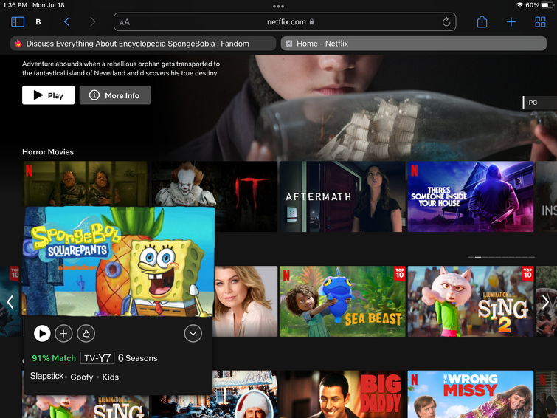Click the 6 Seasons label
Image resolution: width=557 pixels, height=418 pixels.
(x=137, y=358)
